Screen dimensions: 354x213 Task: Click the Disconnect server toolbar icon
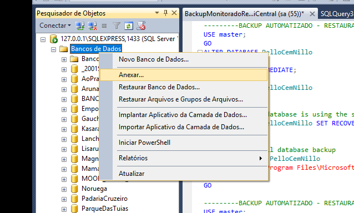[x=92, y=26]
